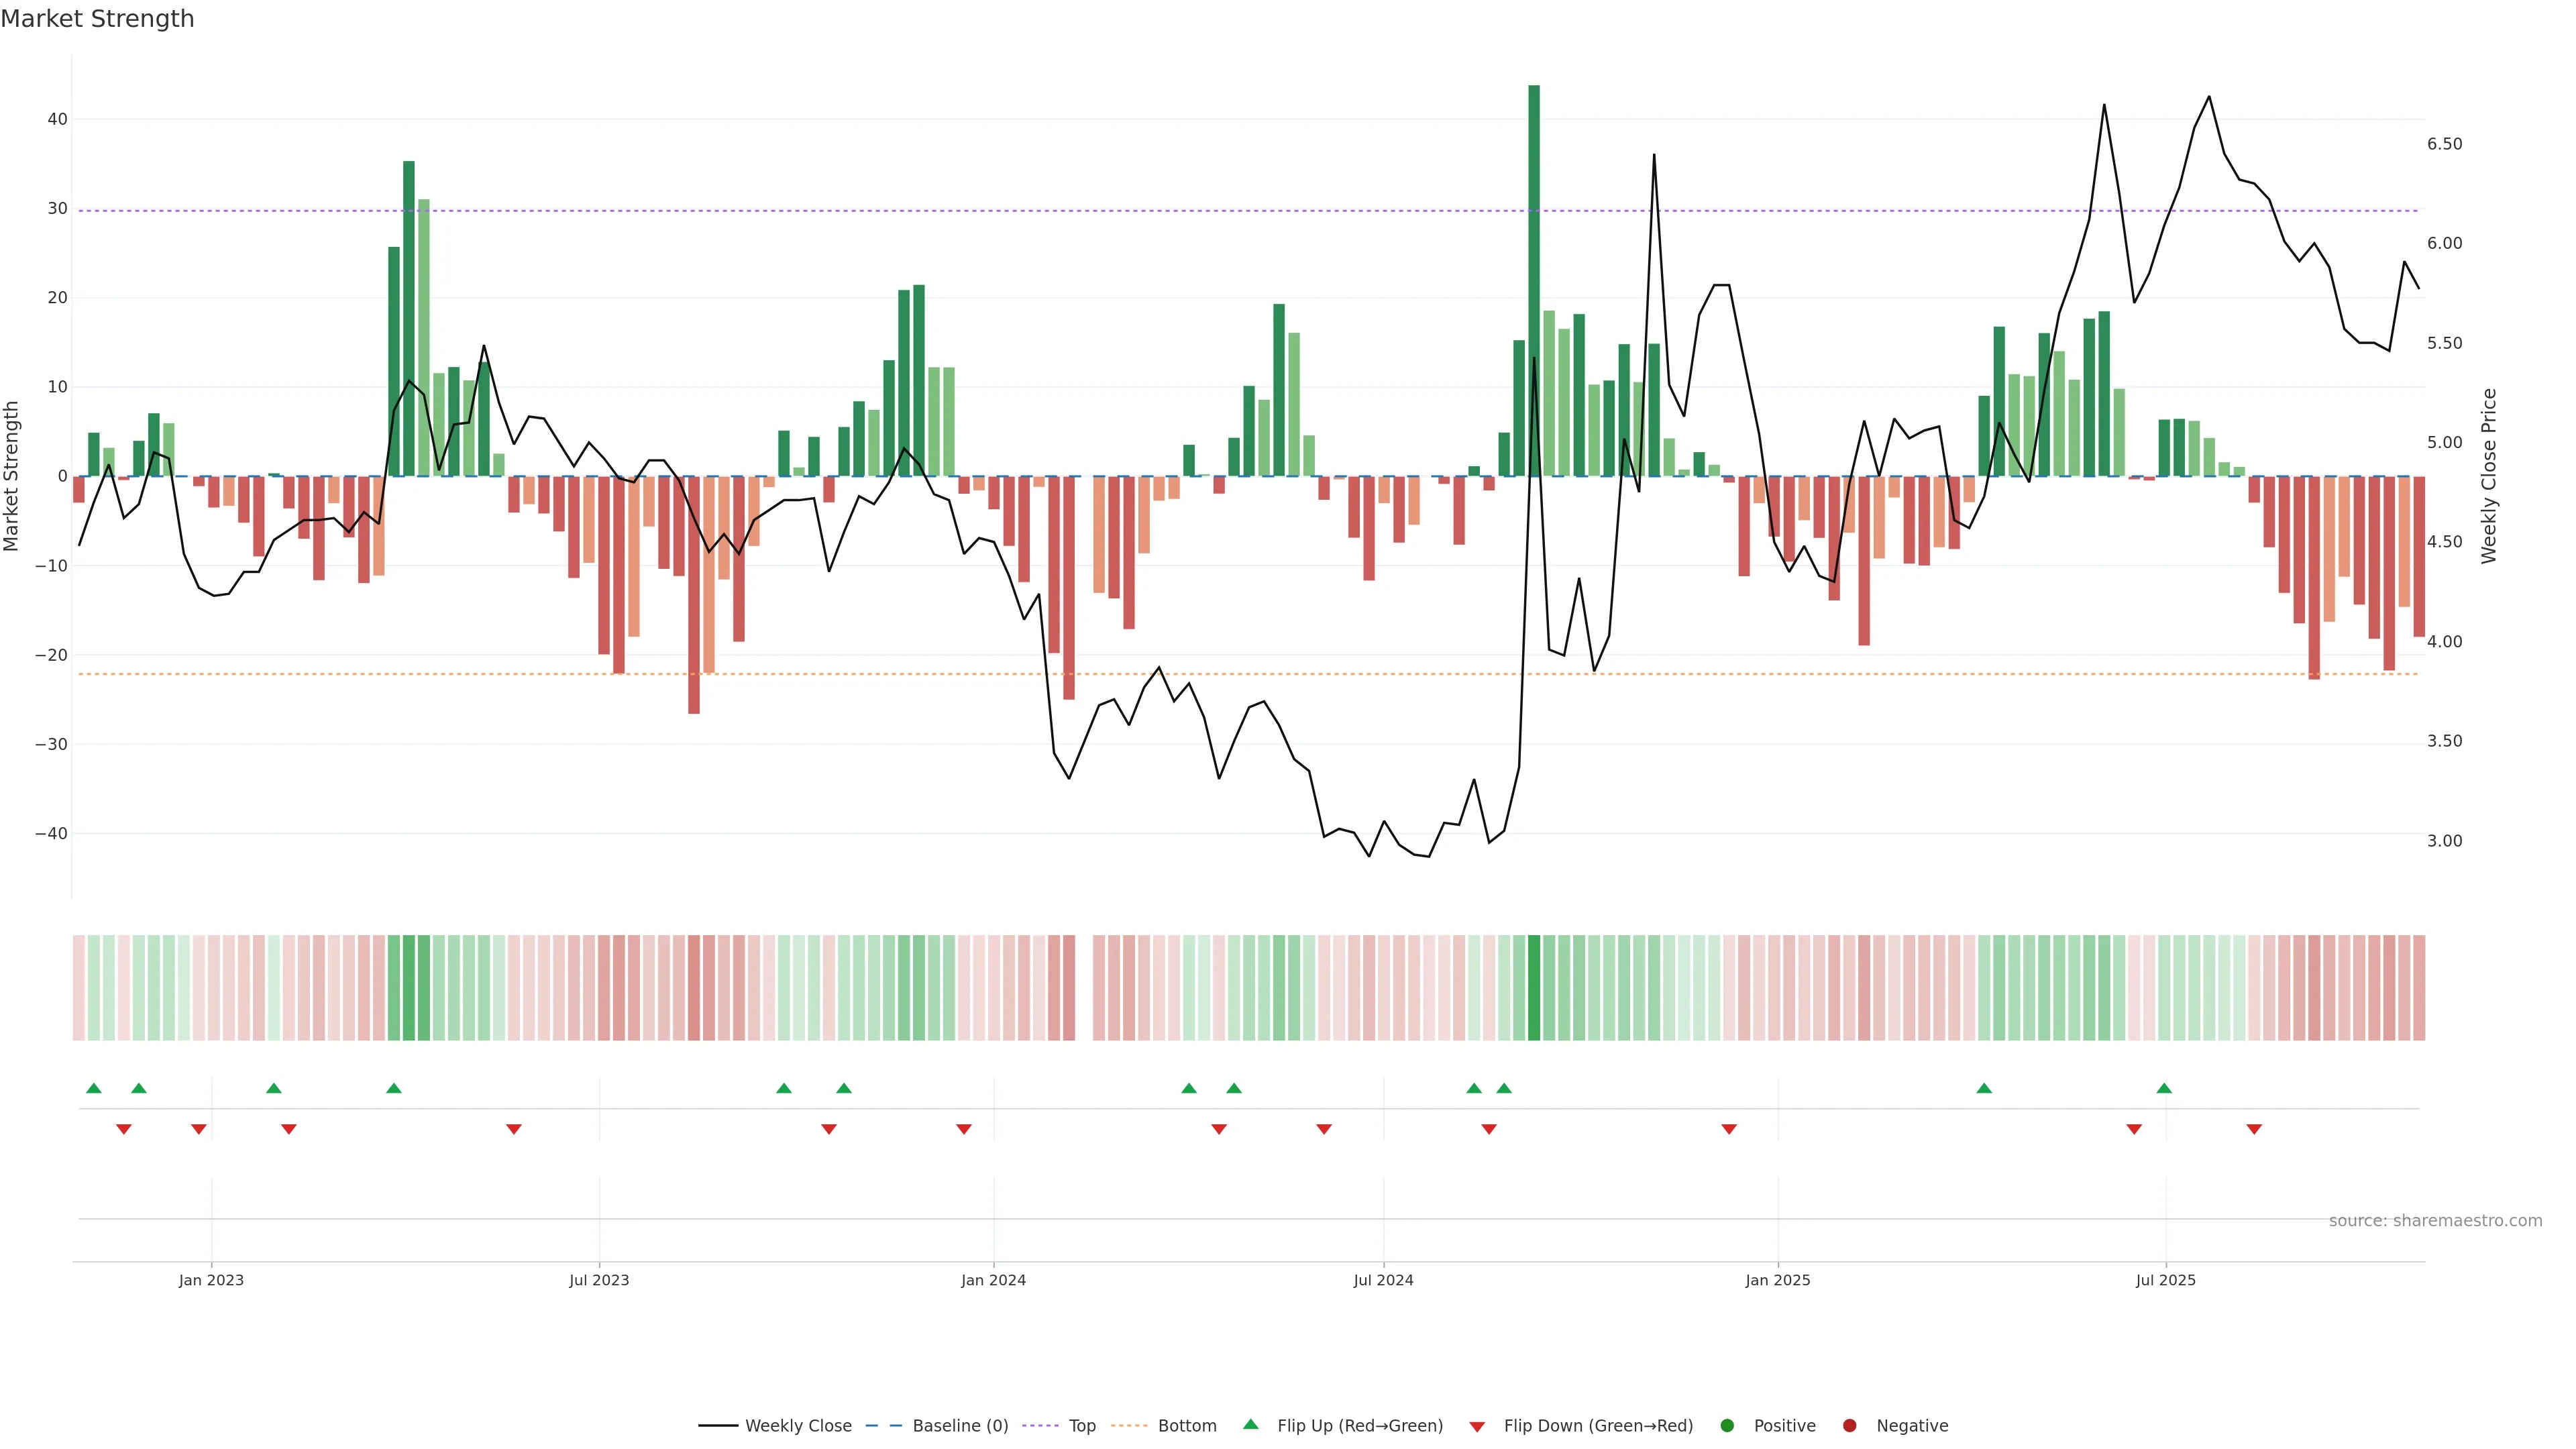The height and width of the screenshot is (1449, 2576).
Task: Click source: sharemaestro.com text
Action: click(2435, 1220)
